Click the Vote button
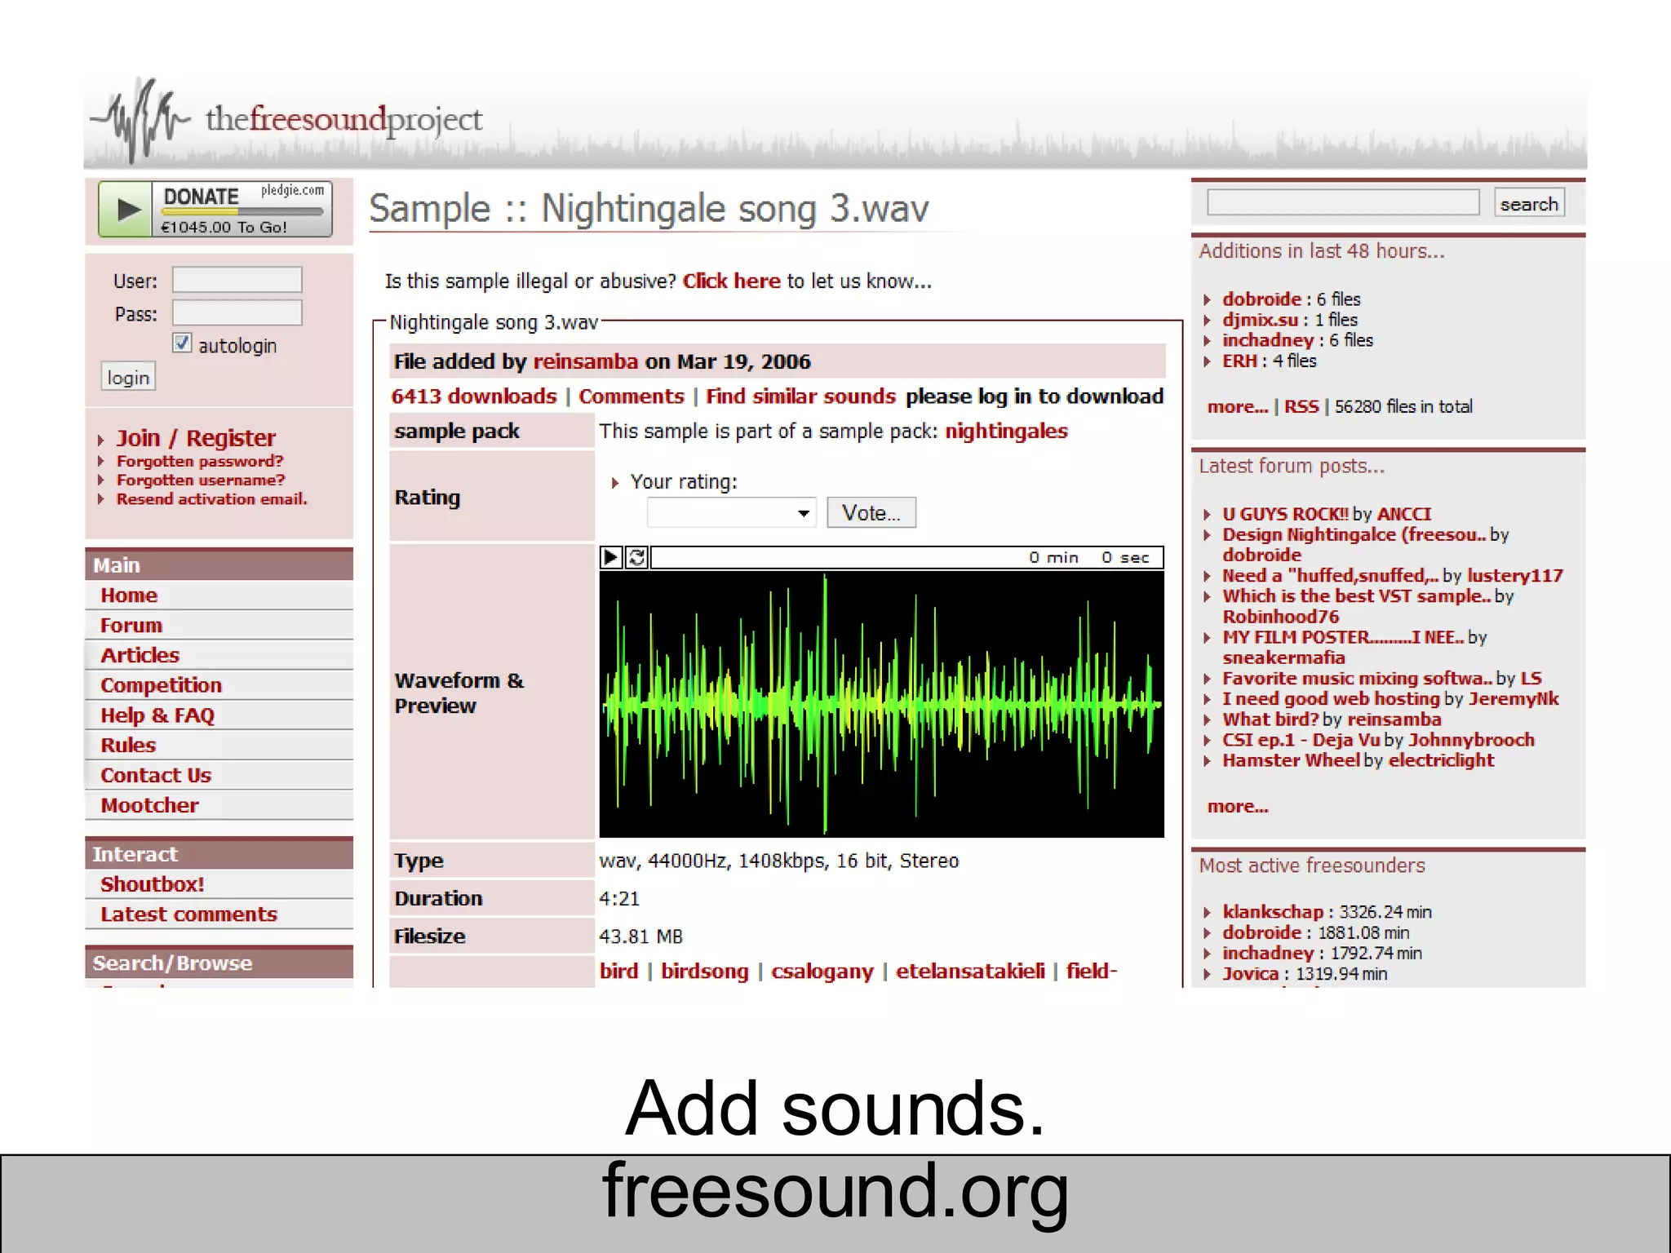This screenshot has height=1253, width=1671. (x=871, y=513)
